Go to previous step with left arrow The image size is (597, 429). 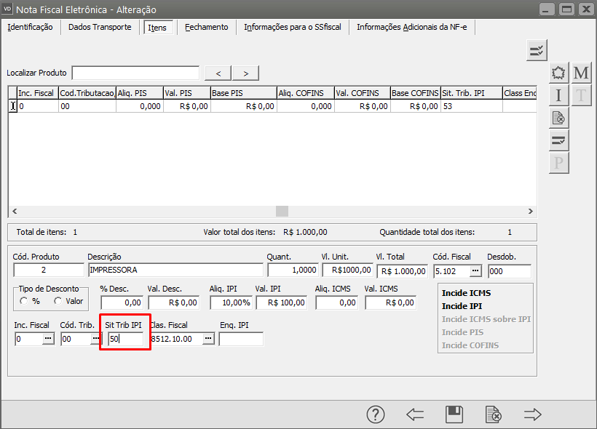pos(415,414)
